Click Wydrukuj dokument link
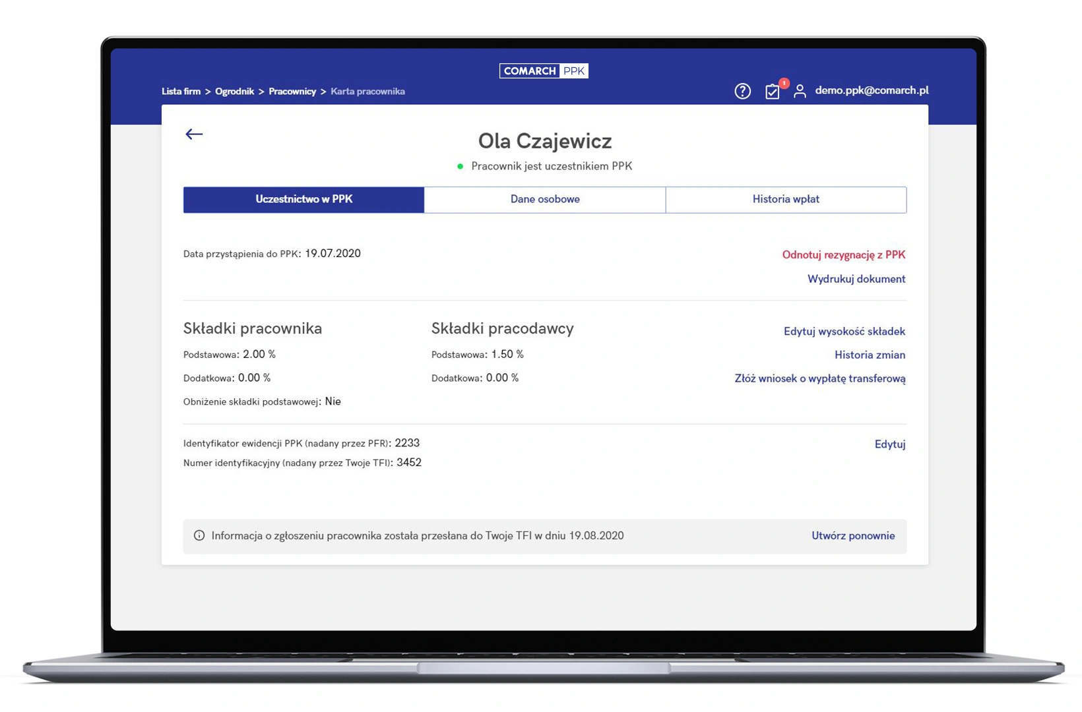Screen dimensions: 1082x712 (x=856, y=279)
